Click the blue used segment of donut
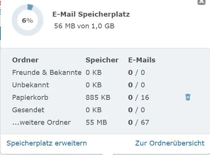 tap(30, 7)
